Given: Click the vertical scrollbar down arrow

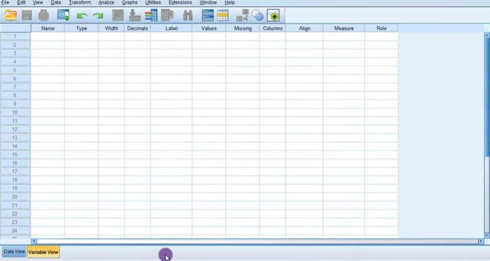Looking at the screenshot, I should (x=487, y=235).
